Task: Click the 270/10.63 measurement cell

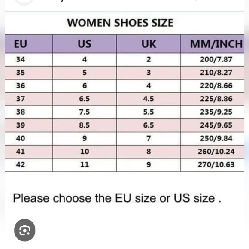Action: pyautogui.click(x=213, y=165)
